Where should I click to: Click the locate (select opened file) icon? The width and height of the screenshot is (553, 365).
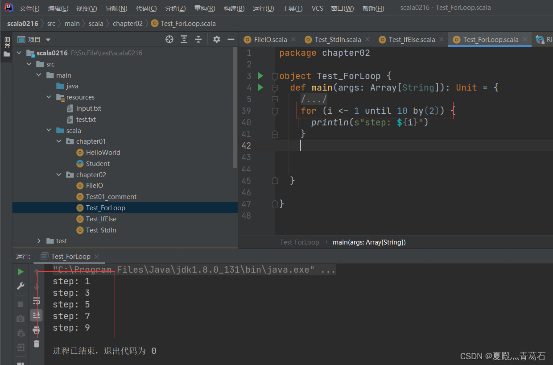169,39
